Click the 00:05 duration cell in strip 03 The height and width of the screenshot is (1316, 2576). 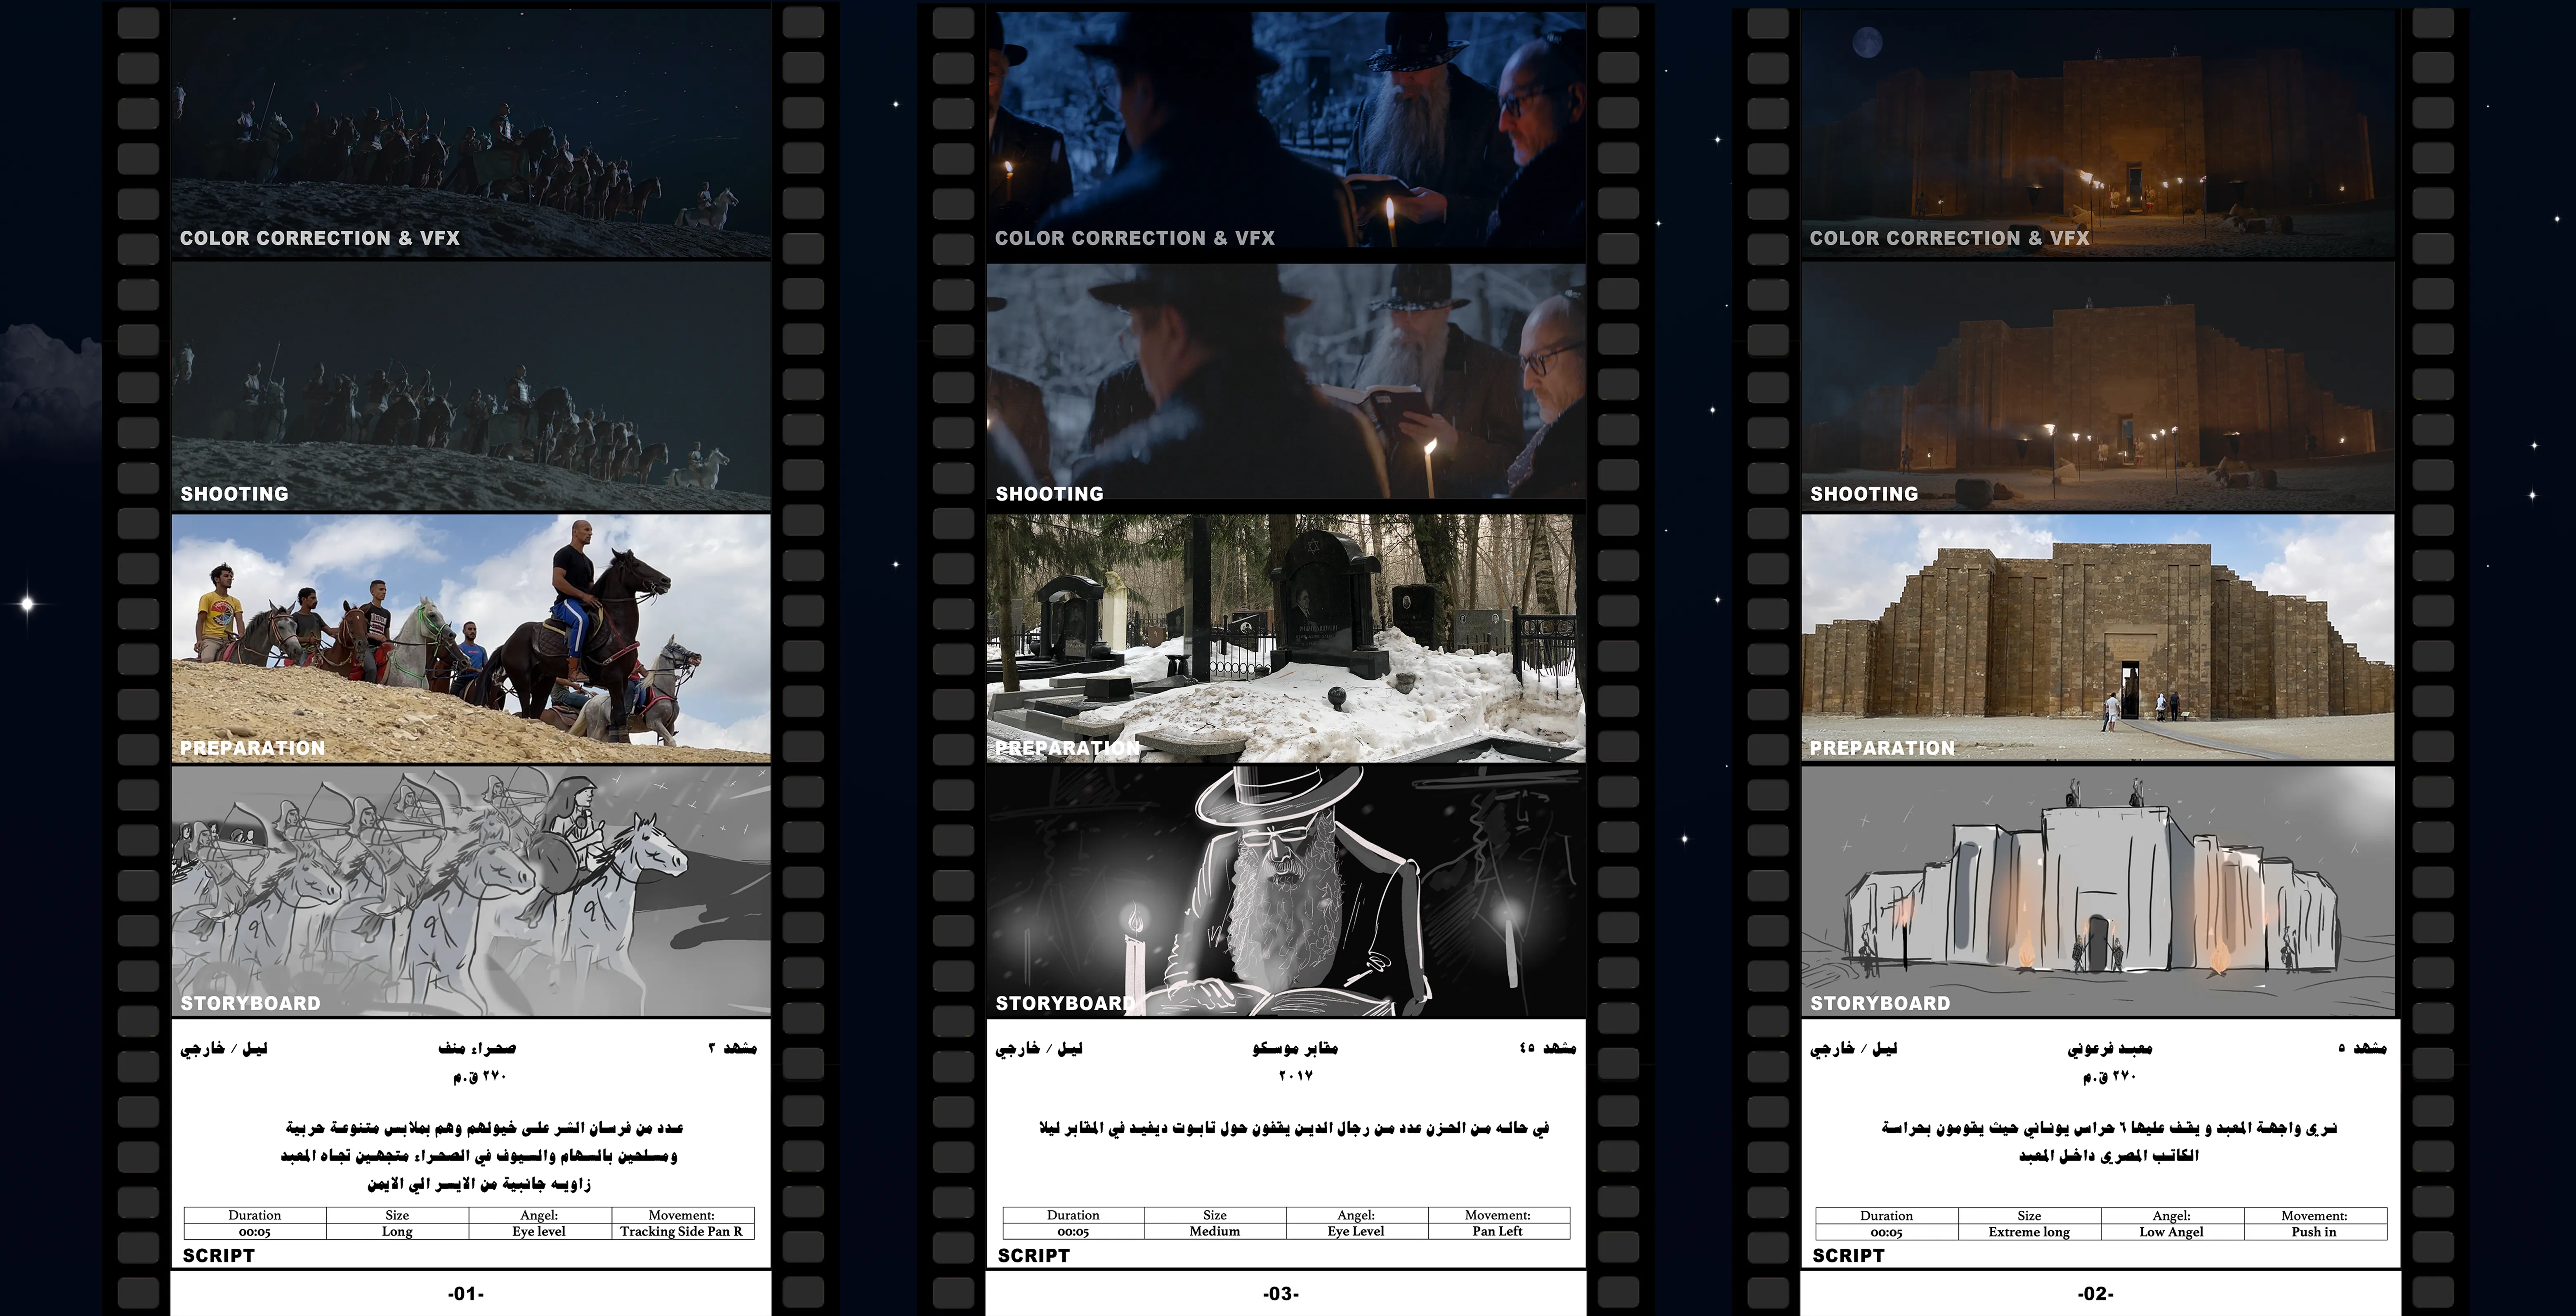(x=1073, y=1232)
